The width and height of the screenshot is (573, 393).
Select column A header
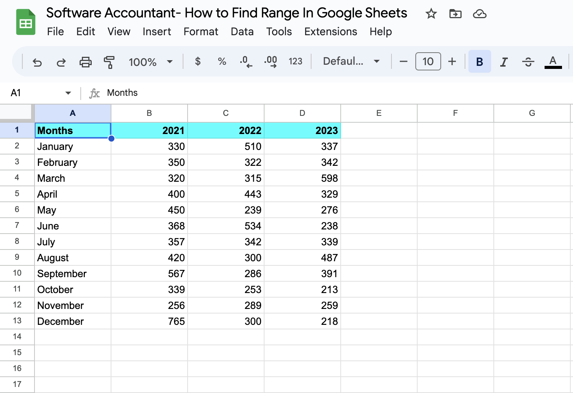tap(73, 113)
